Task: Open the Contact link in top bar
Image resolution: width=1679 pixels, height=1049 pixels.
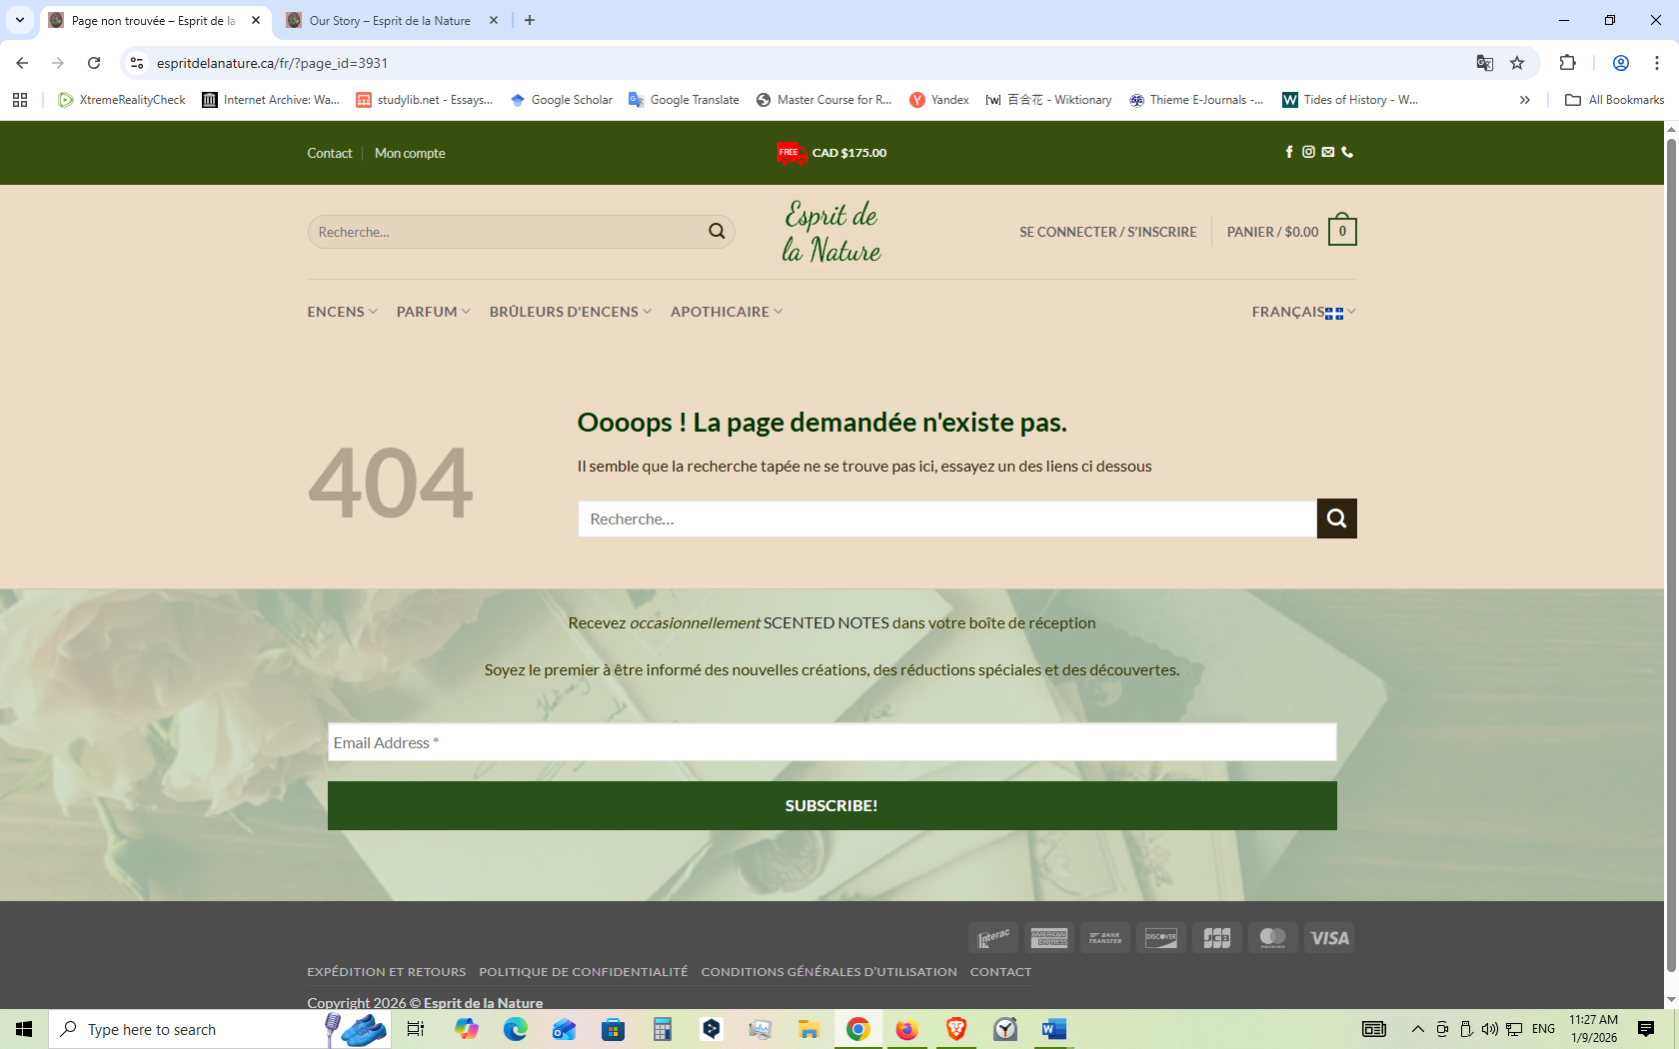Action: [x=330, y=153]
